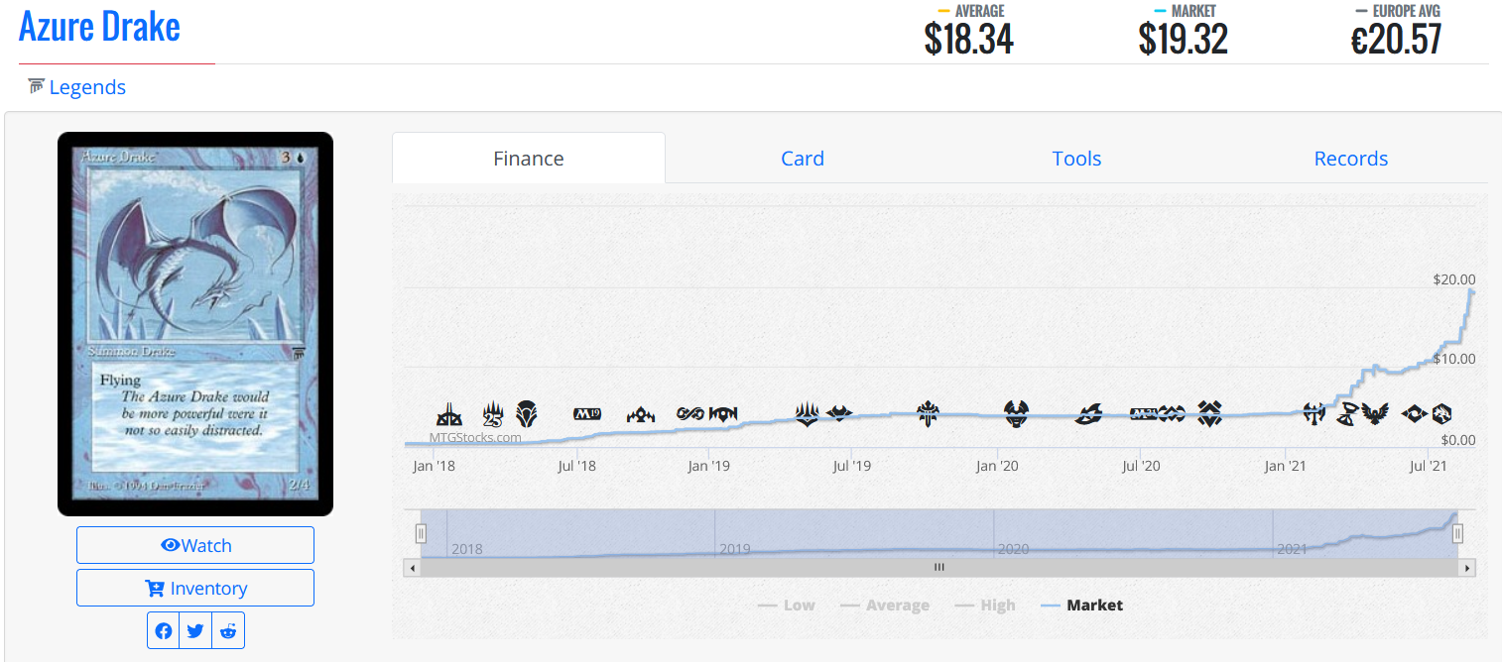Click the M19 set marker on chart
The image size is (1502, 662).
pos(587,414)
